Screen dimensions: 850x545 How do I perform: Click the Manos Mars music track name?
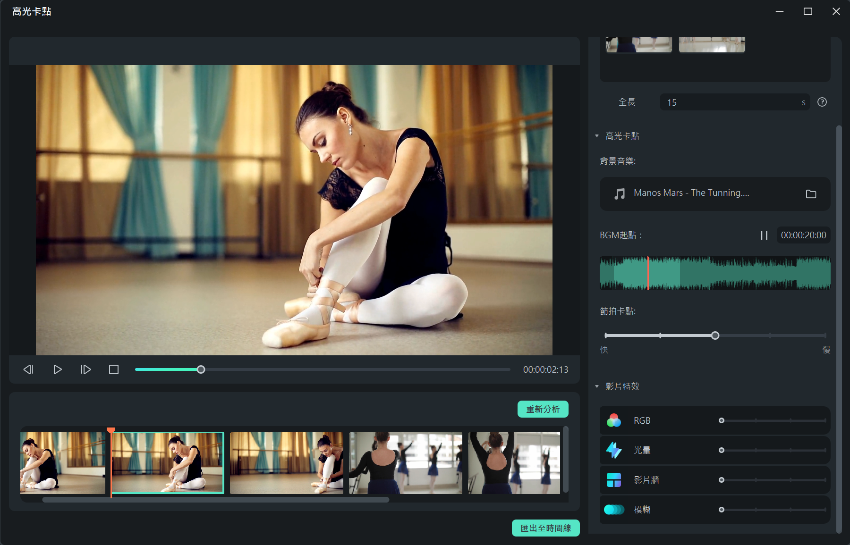pos(691,193)
